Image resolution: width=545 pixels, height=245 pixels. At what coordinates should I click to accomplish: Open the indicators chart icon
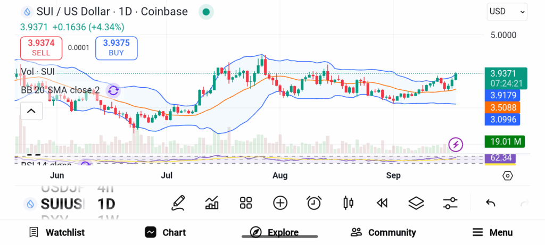coord(212,202)
